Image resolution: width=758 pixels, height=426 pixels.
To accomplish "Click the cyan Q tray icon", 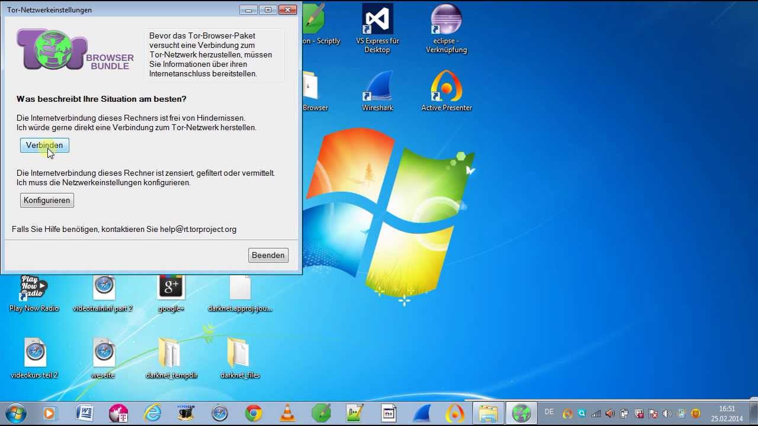I will [582, 414].
